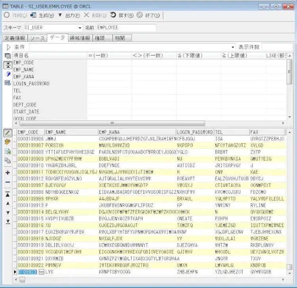Click the minus delete row icon
This screenshot has height=288, width=297.
[8, 182]
